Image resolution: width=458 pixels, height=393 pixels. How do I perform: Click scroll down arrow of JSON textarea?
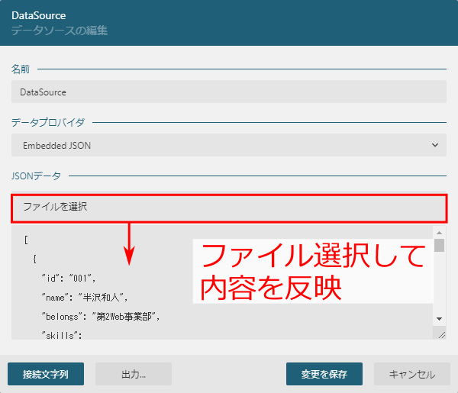point(440,319)
